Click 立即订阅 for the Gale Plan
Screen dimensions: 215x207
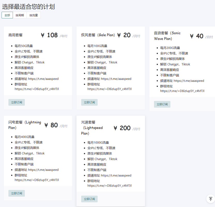coord(90,102)
